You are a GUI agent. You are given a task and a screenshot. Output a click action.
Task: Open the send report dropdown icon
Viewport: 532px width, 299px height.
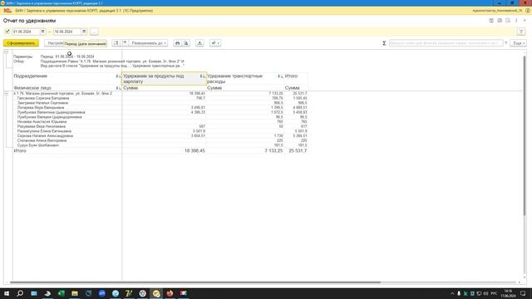[215, 43]
